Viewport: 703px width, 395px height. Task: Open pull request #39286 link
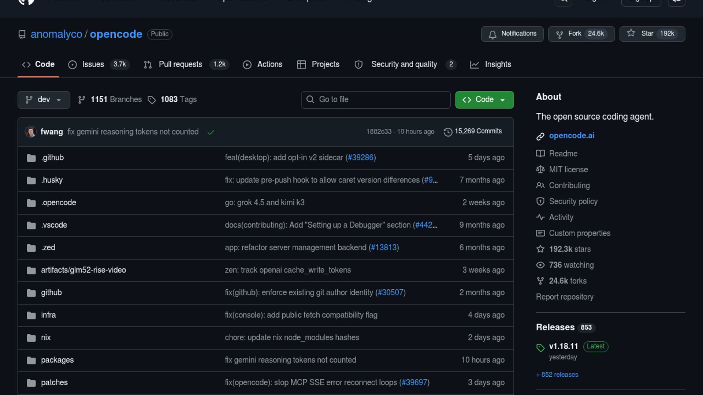pos(360,158)
